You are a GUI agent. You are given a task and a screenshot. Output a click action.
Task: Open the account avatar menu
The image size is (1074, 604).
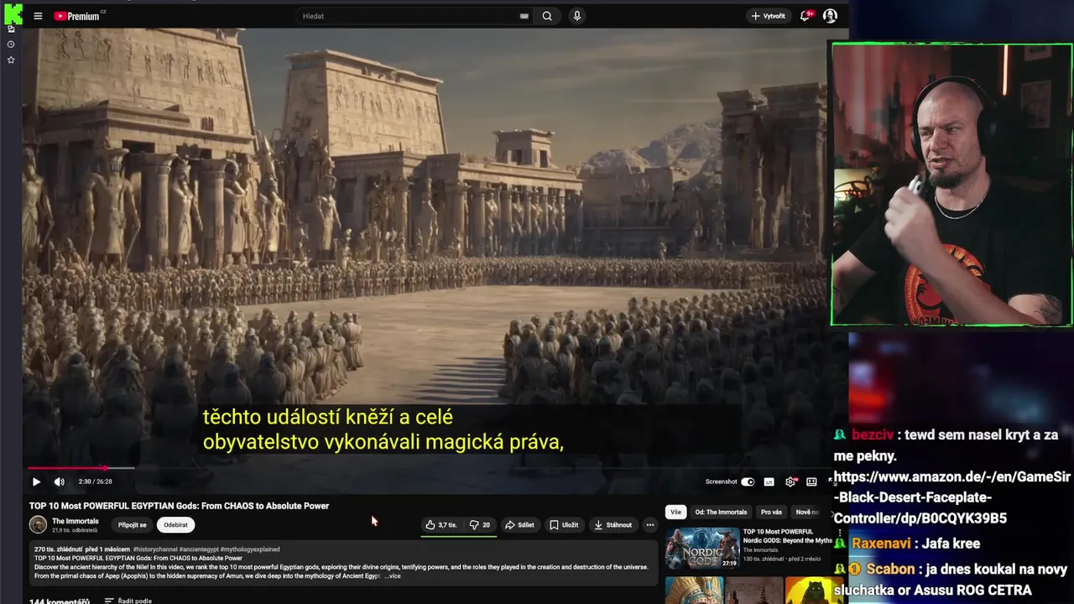pyautogui.click(x=830, y=16)
